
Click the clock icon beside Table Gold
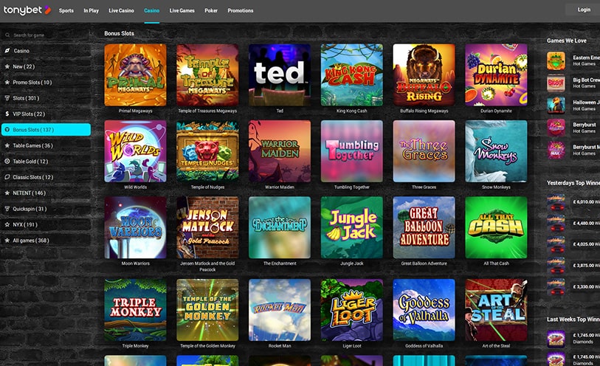tap(7, 162)
